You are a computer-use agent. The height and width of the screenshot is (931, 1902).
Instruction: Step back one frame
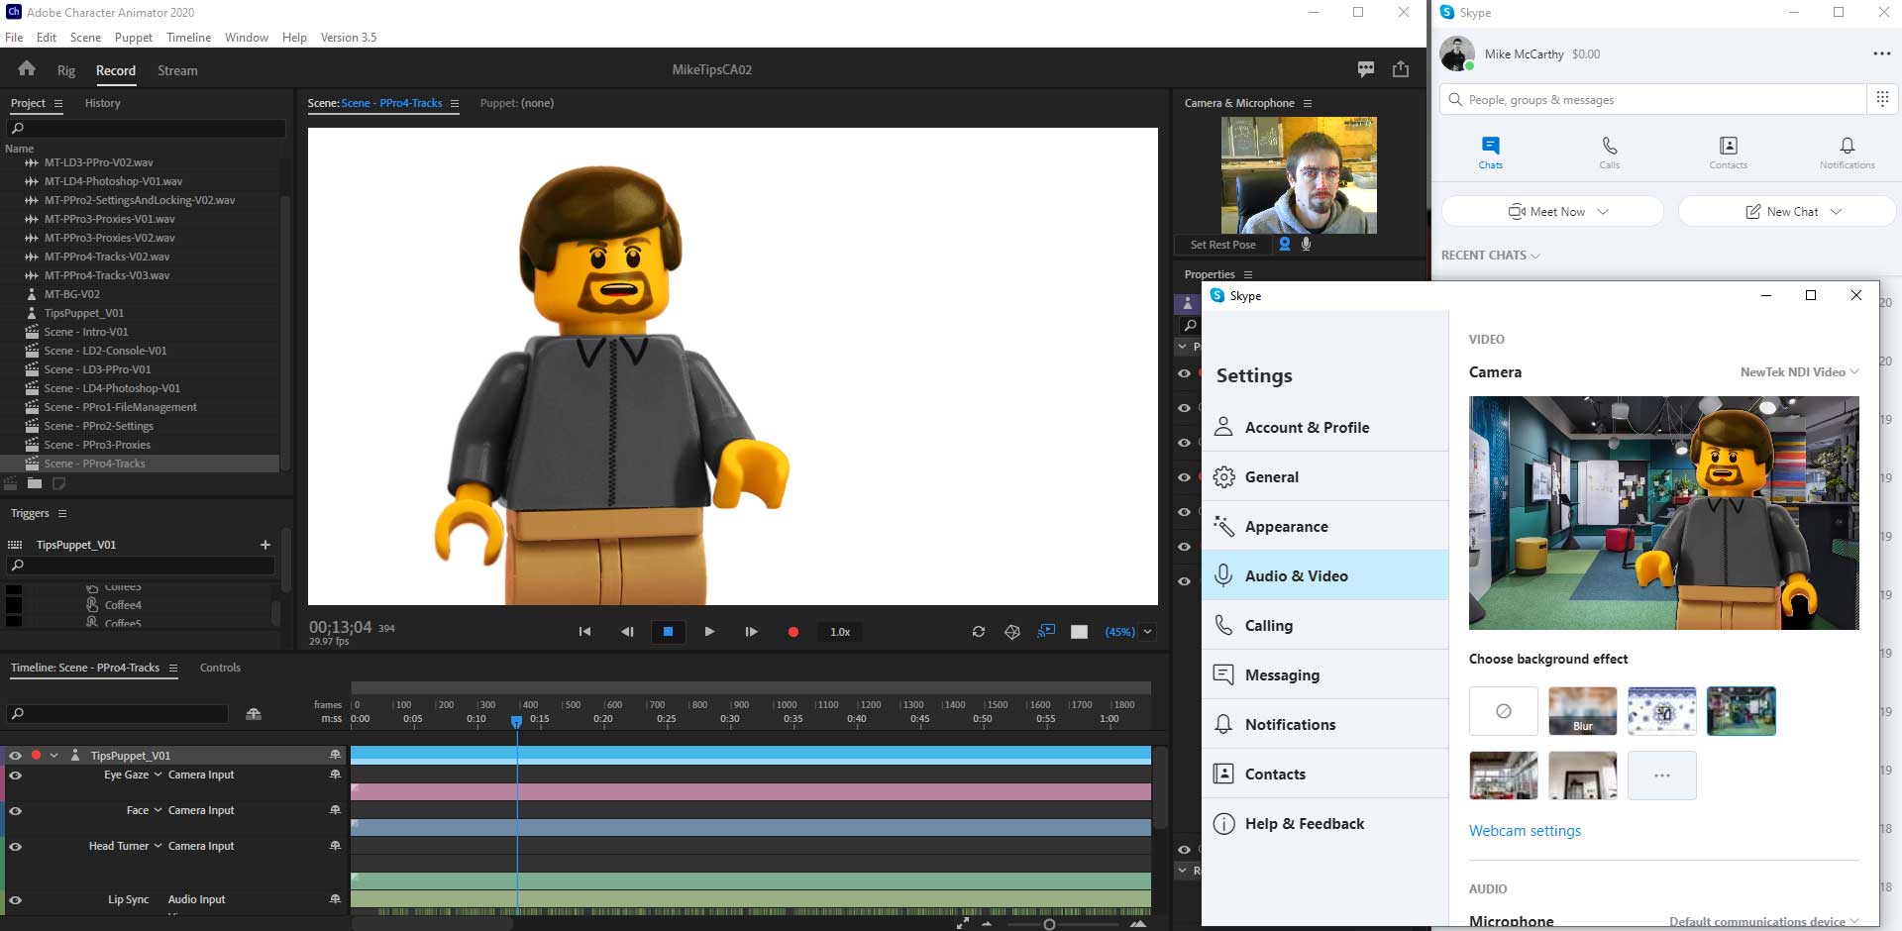[x=627, y=632]
